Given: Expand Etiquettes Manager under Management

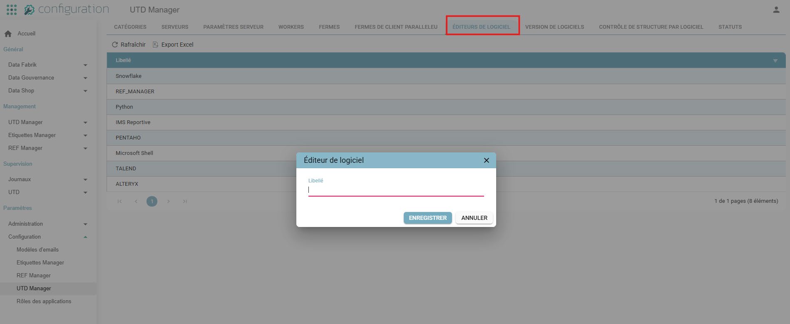Looking at the screenshot, I should pos(85,135).
